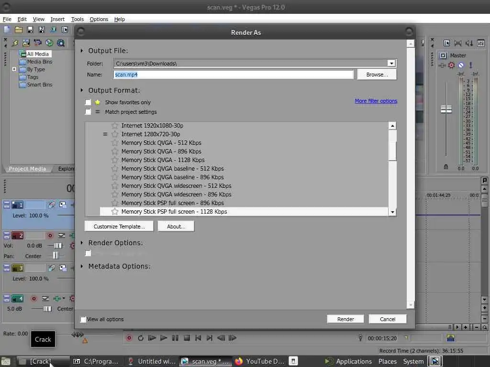Enable Show favorites only checkbox
Screen dimensions: 490x367
pyautogui.click(x=88, y=102)
